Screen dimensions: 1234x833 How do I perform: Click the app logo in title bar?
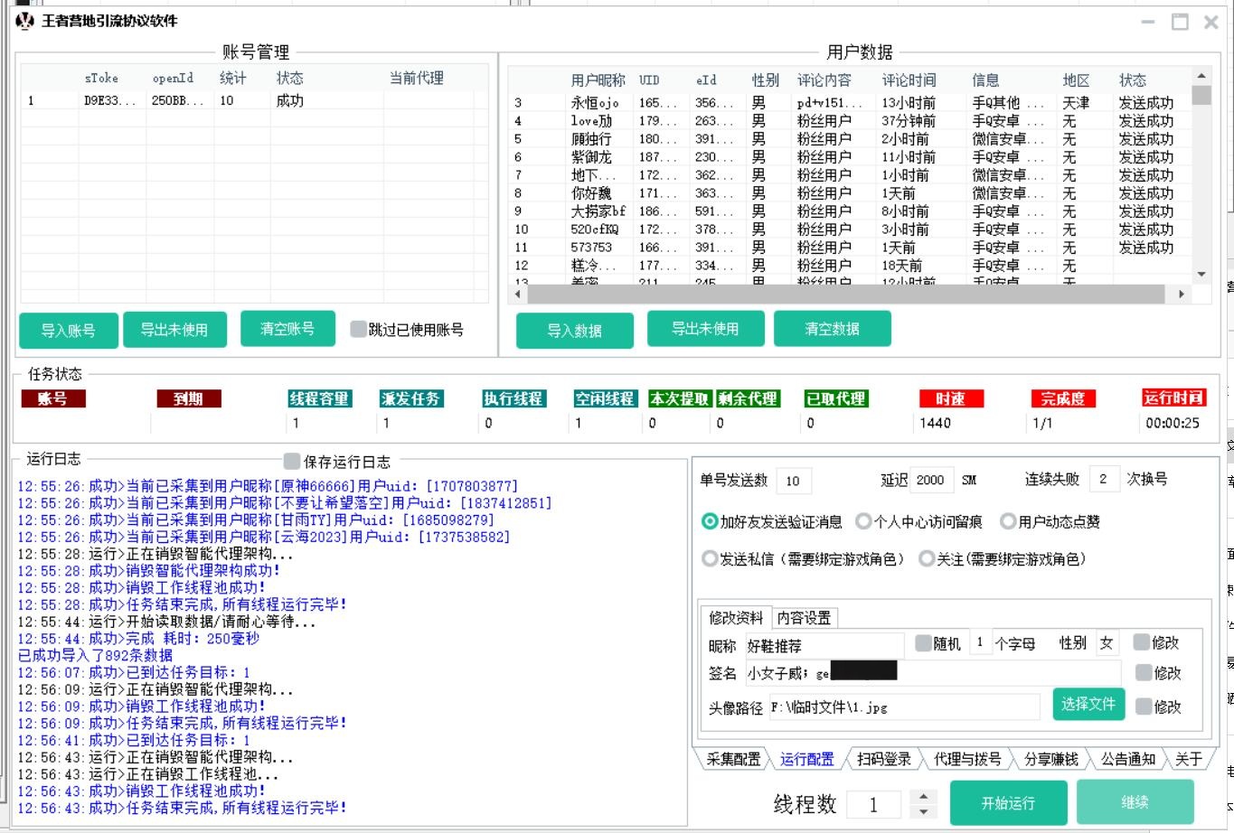click(x=24, y=20)
